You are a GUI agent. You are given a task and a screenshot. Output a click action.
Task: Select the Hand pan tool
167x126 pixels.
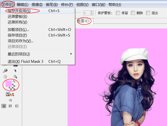[5, 77]
